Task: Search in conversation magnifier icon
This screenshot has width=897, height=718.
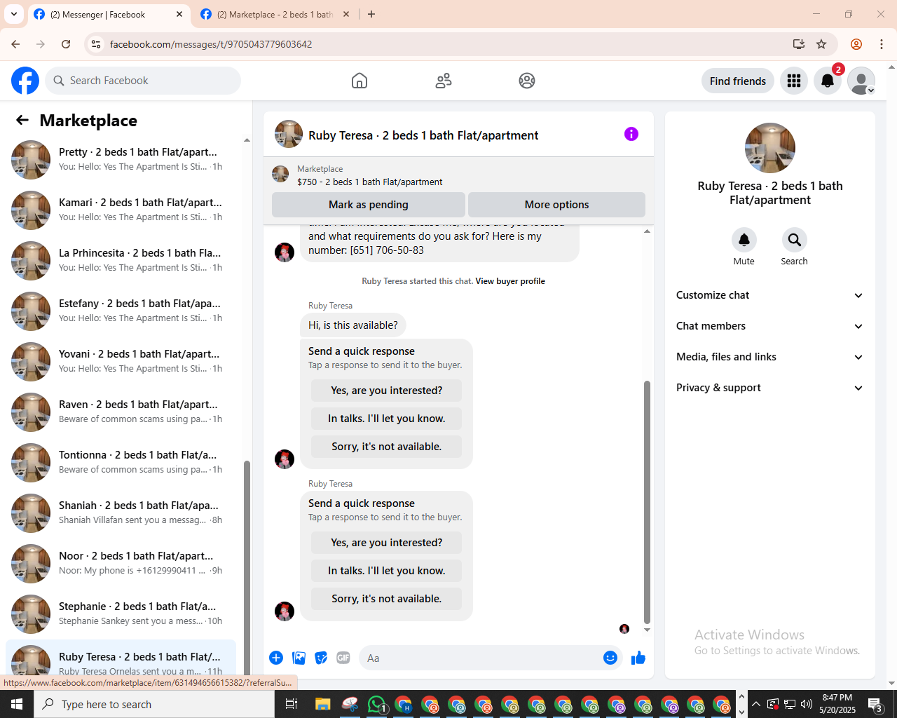Action: coord(795,240)
